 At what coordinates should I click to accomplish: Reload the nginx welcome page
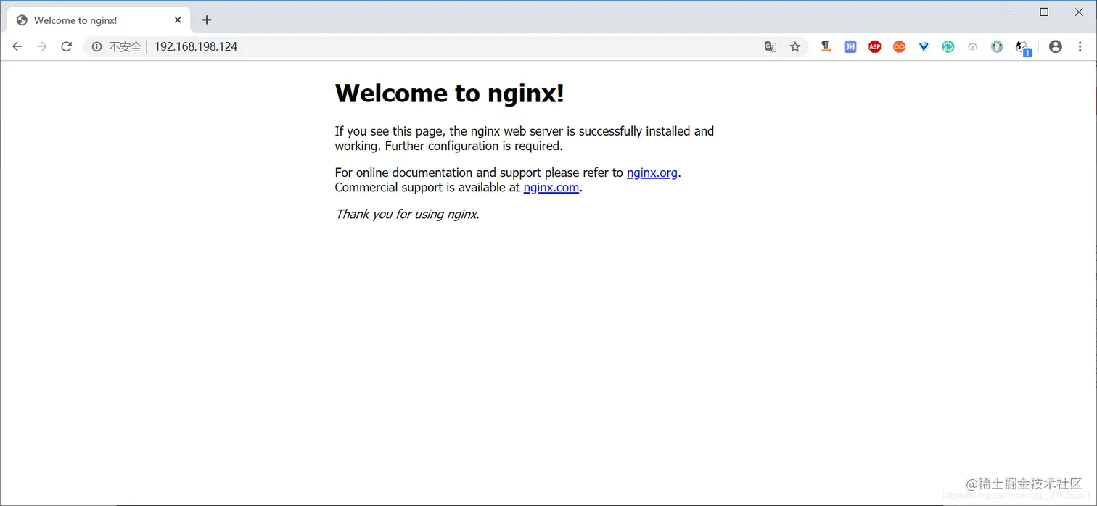66,46
